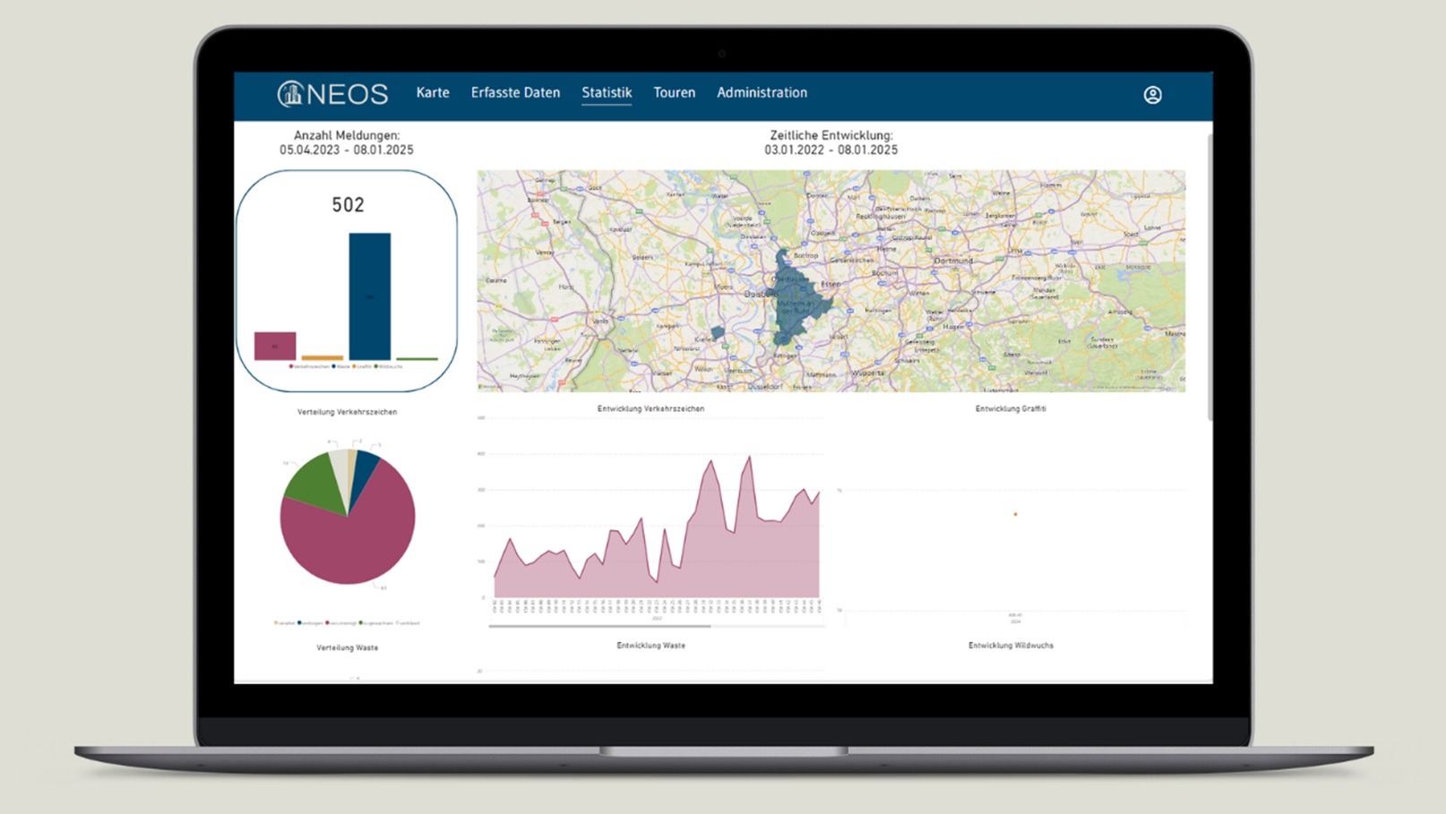Click the dark blue pie slice
The width and height of the screenshot is (1446, 814).
[x=362, y=468]
